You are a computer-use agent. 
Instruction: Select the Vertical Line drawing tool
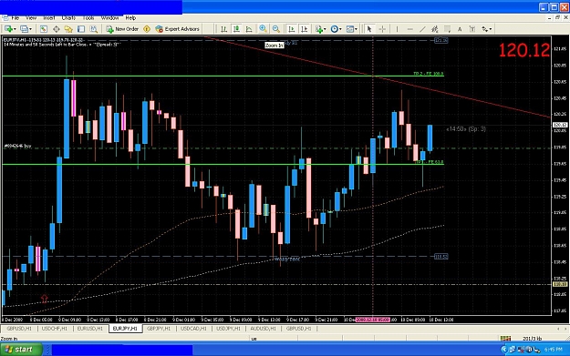pyautogui.click(x=397, y=29)
